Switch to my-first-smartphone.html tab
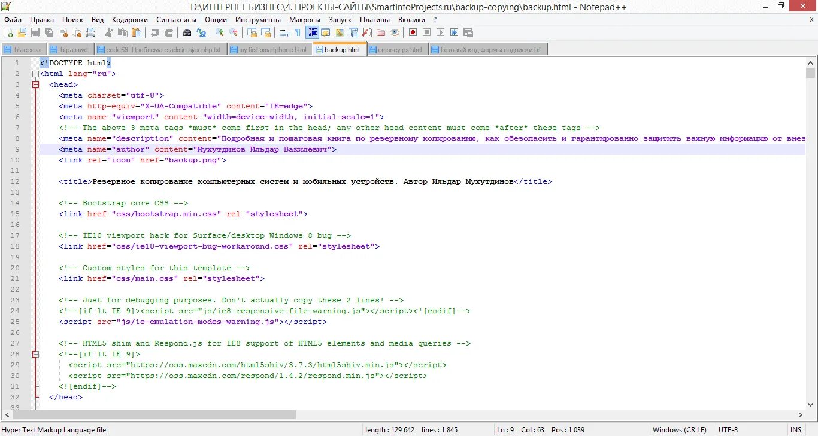818x436 pixels. click(x=269, y=50)
